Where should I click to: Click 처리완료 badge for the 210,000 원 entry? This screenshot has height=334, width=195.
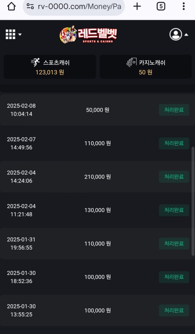(174, 177)
